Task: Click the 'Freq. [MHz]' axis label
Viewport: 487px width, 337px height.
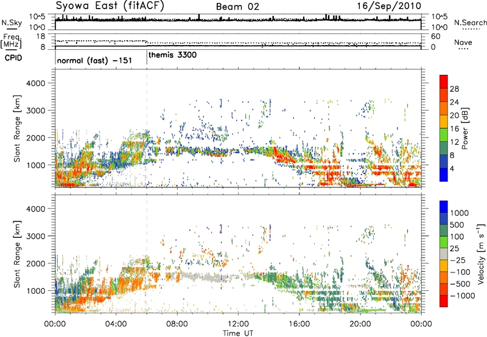Action: [x=11, y=41]
